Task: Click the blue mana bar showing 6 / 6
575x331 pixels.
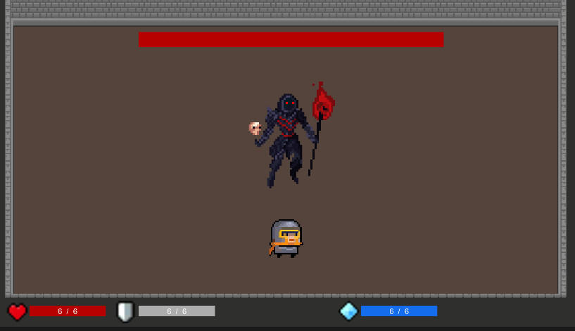Action: click(x=398, y=311)
